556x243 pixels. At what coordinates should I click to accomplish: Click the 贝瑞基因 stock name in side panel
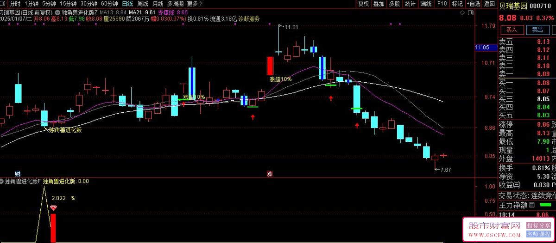(513, 6)
